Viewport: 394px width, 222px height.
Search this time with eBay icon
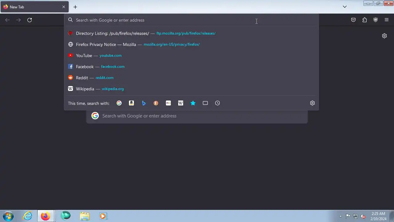pos(168,103)
